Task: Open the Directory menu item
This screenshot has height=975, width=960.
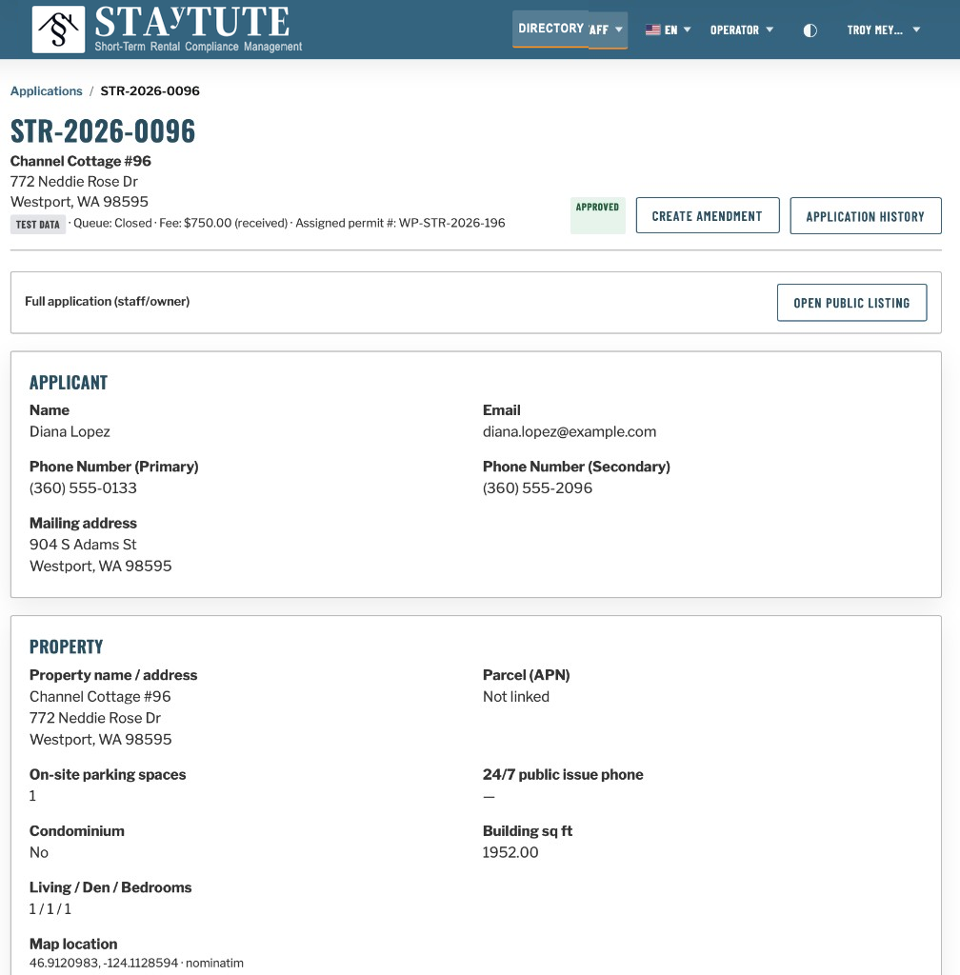Action: point(550,29)
